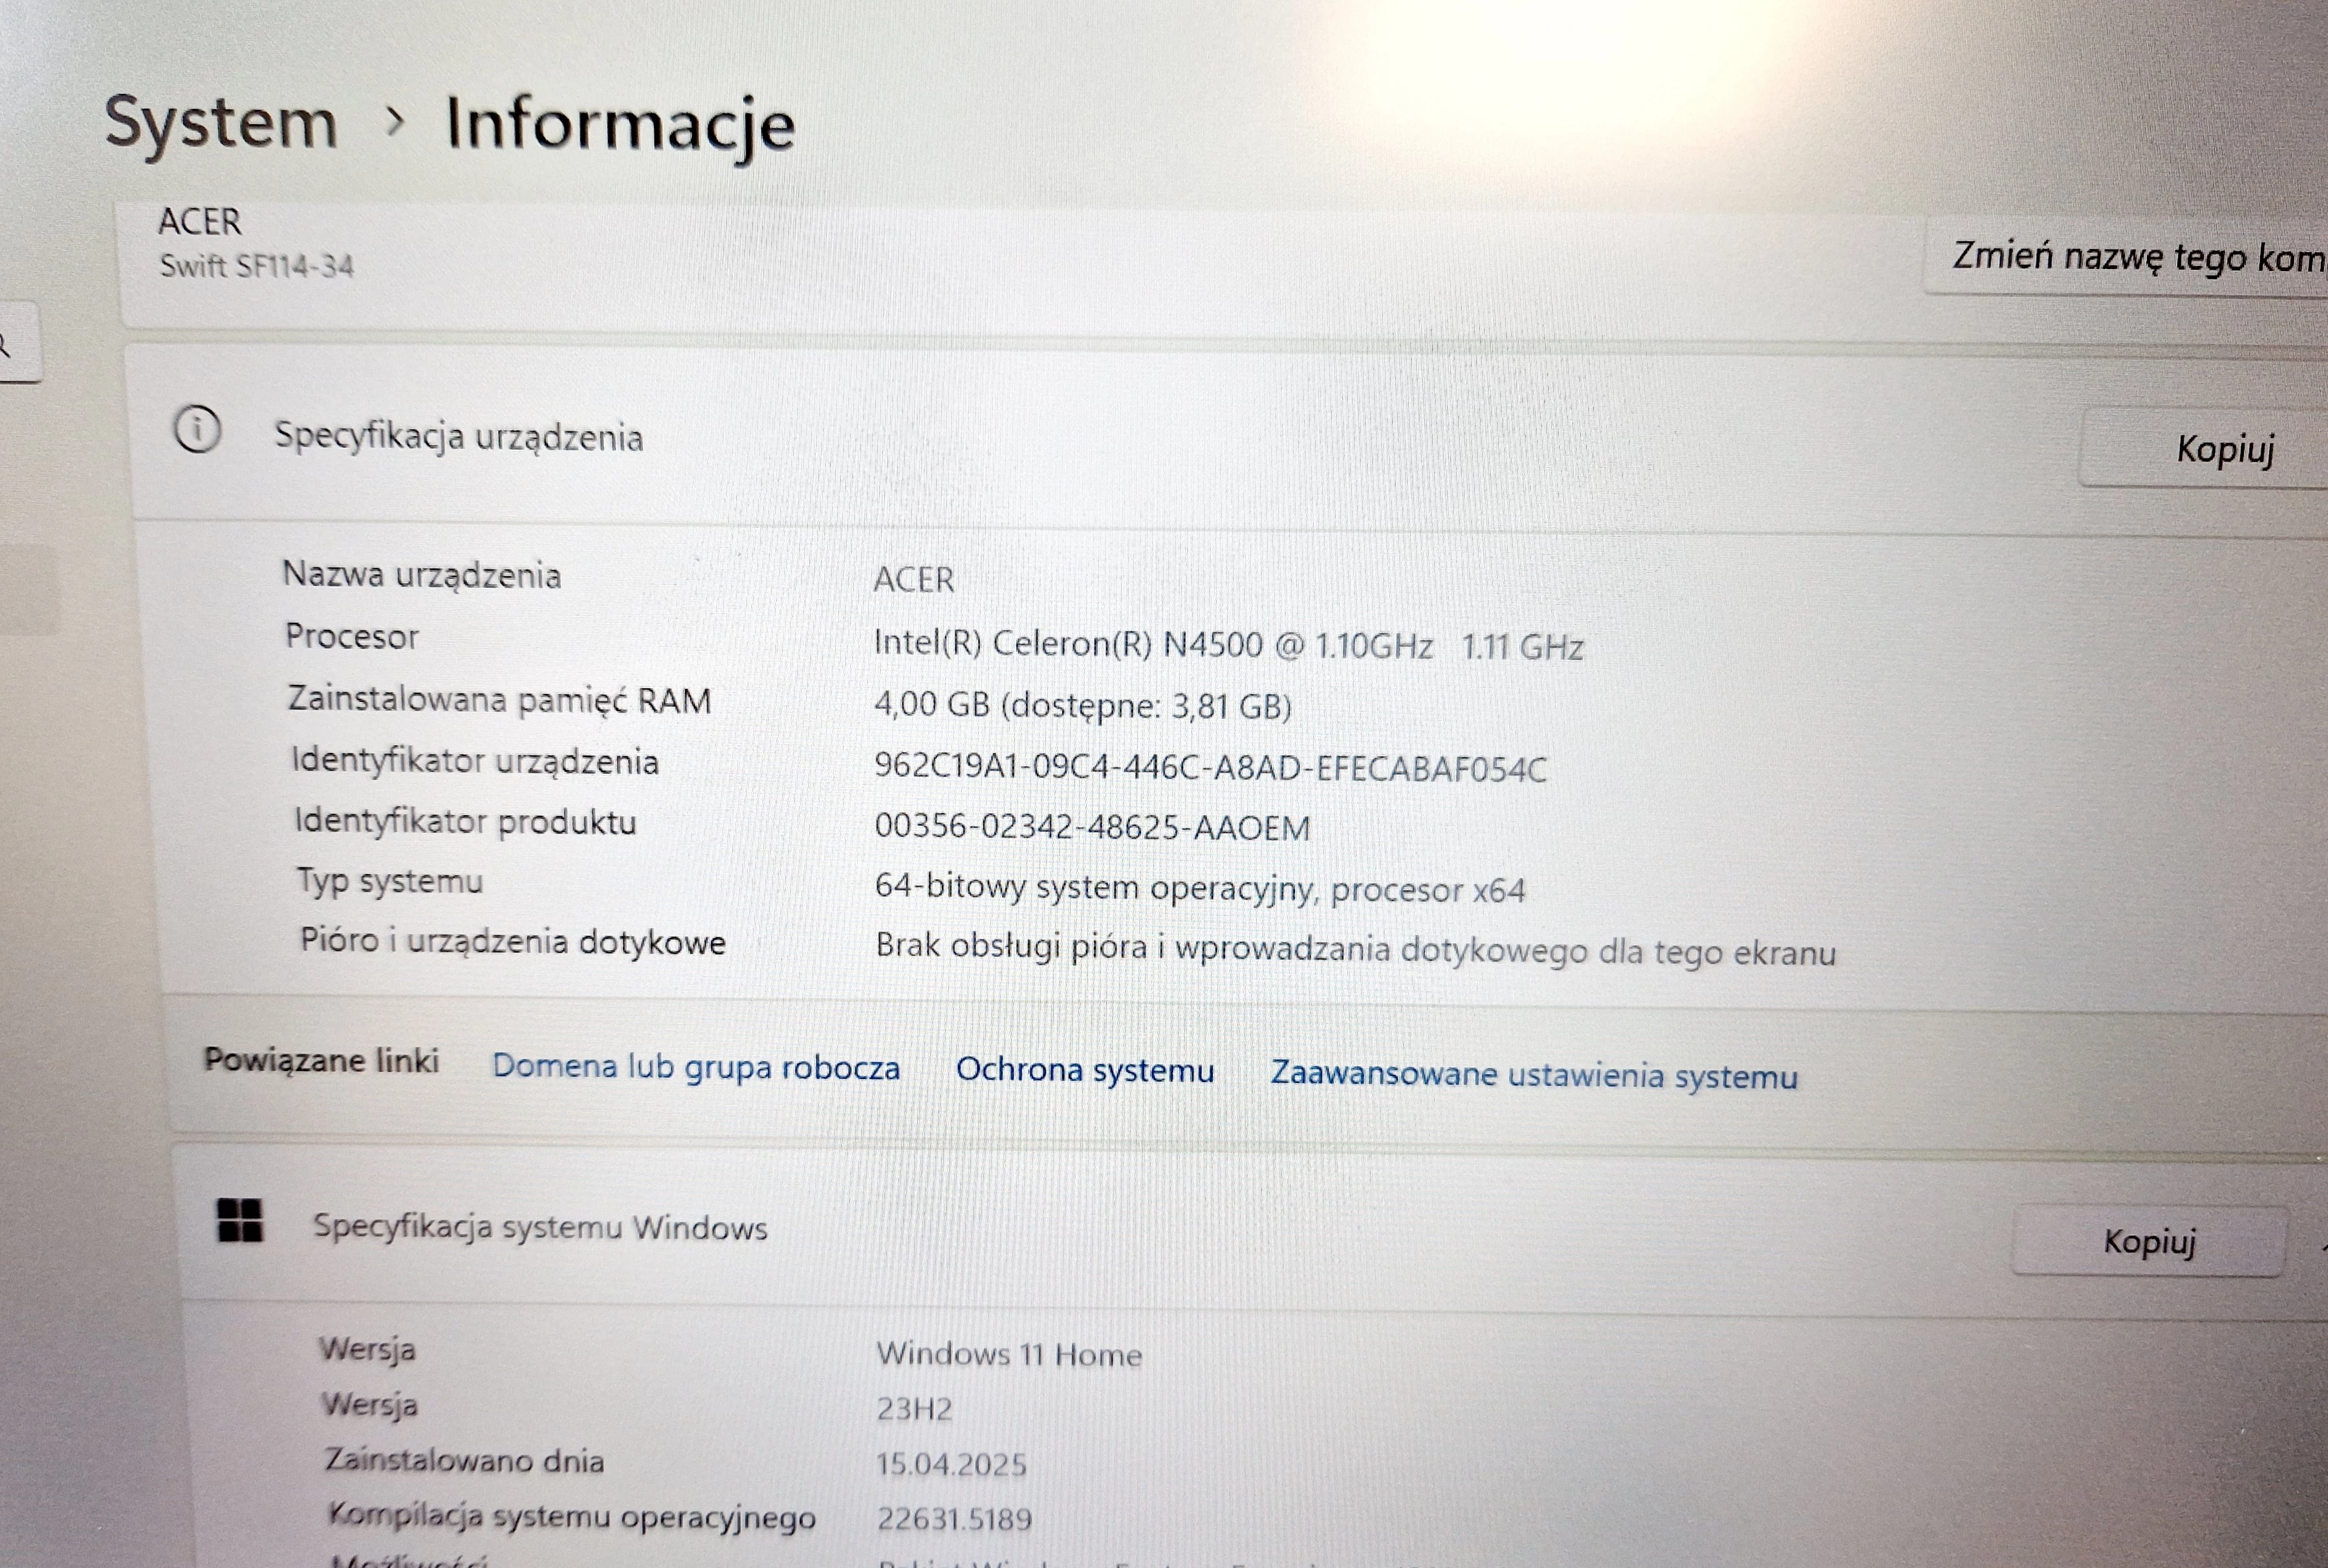Select the Typ systemu label
The image size is (2328, 1568).
point(390,881)
